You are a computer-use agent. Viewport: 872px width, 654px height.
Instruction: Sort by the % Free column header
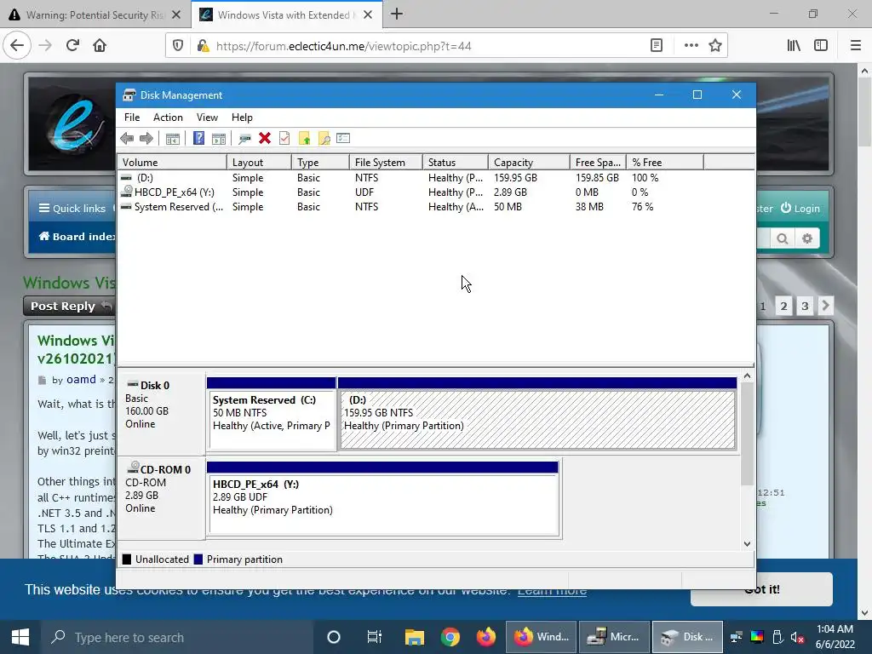tap(665, 163)
